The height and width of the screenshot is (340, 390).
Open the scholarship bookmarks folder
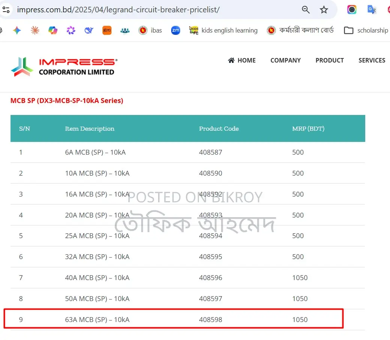366,30
